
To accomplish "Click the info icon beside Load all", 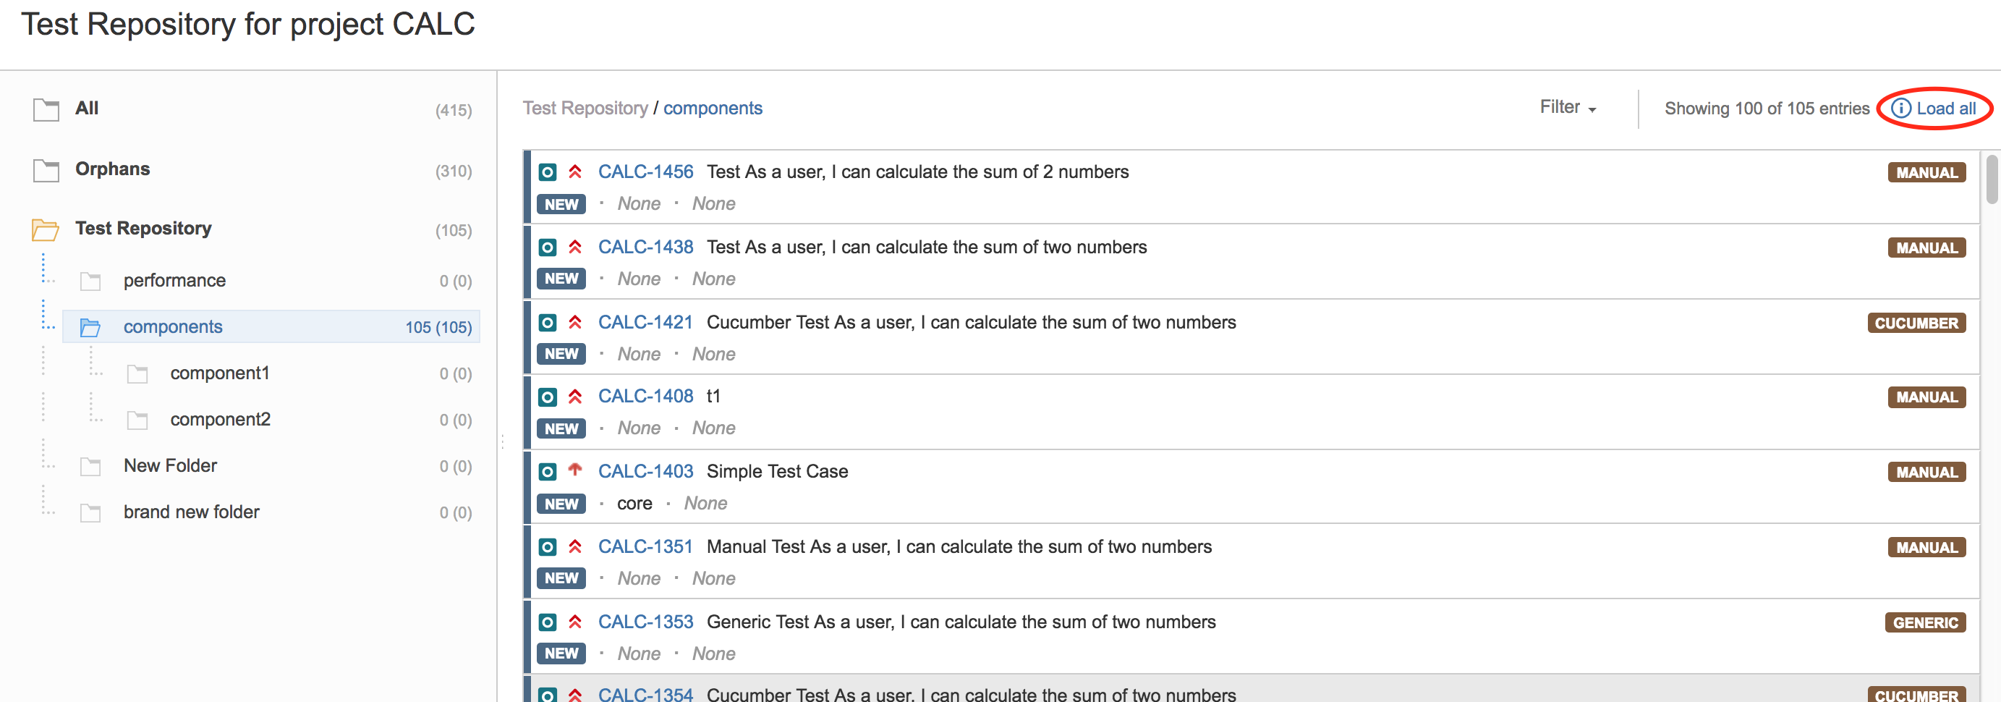I will [x=1900, y=108].
